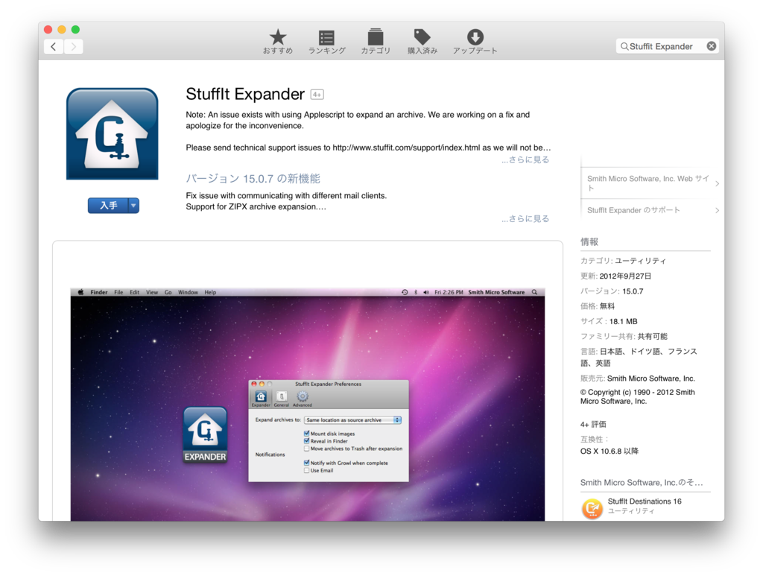Click the 入手 get button
The width and height of the screenshot is (763, 576).
[x=108, y=206]
